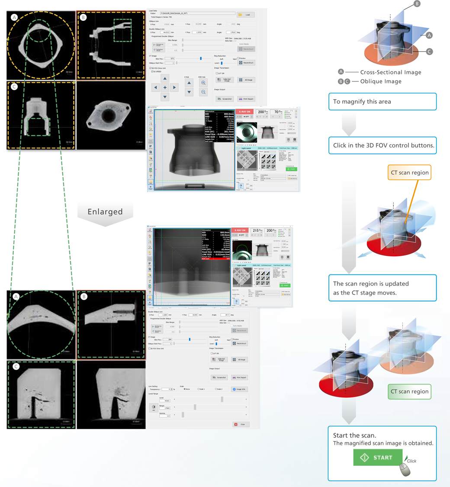The width and height of the screenshot is (450, 487).
Task: Click the X-ray OFF button in the upper X-ray window
Action: (x=247, y=117)
